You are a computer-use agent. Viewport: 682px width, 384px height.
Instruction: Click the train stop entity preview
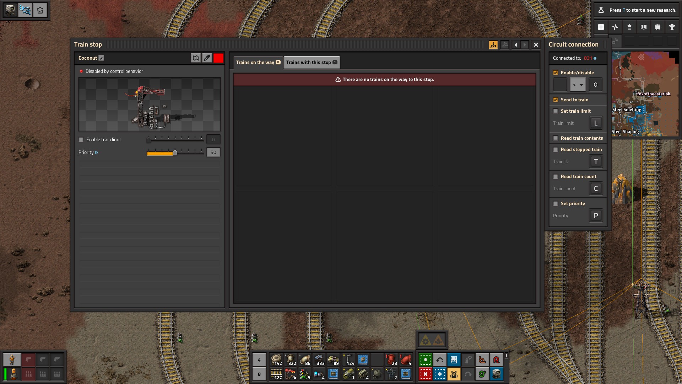point(150,105)
